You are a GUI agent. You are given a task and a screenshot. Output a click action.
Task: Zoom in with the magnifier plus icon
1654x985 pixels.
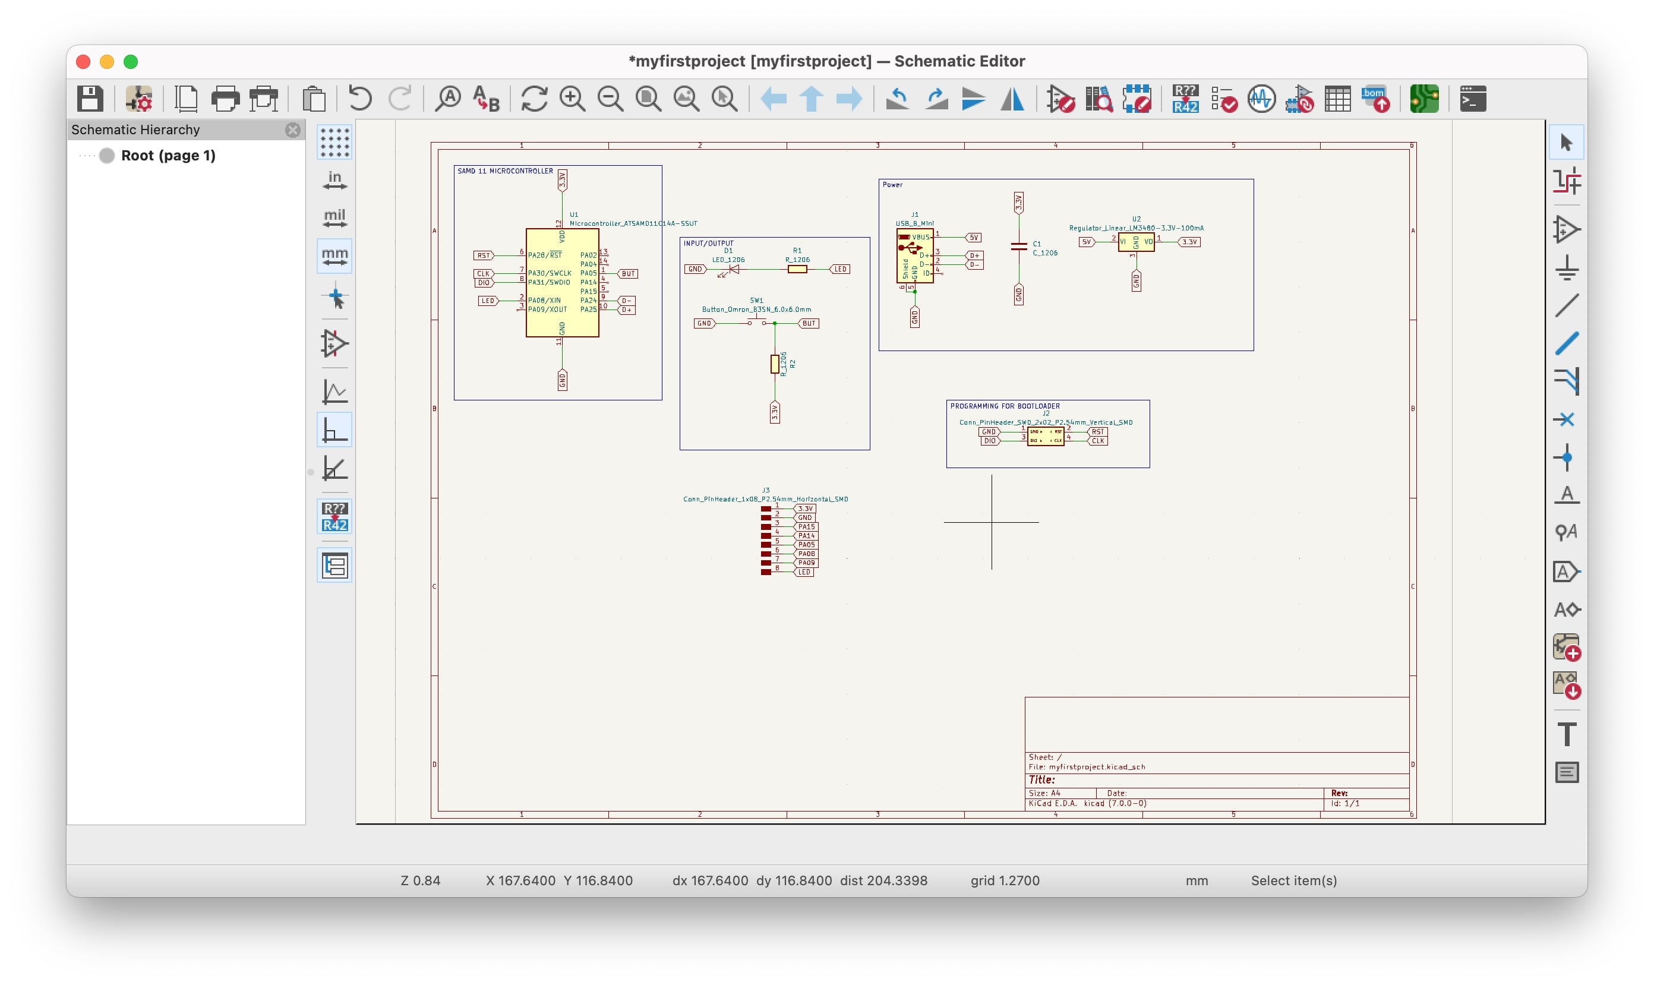(572, 99)
